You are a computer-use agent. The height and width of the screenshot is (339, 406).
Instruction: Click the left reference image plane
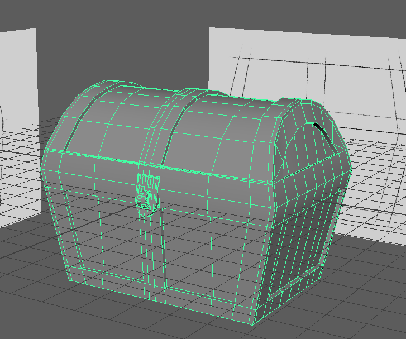(20, 127)
